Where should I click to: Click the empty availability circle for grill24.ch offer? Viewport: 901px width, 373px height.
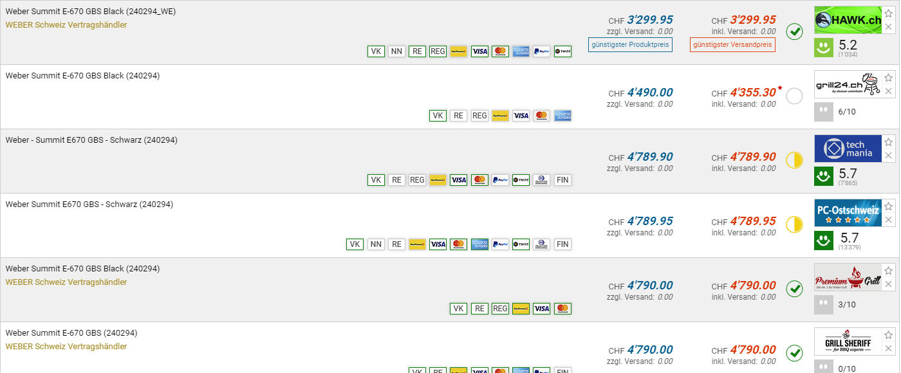click(x=795, y=96)
